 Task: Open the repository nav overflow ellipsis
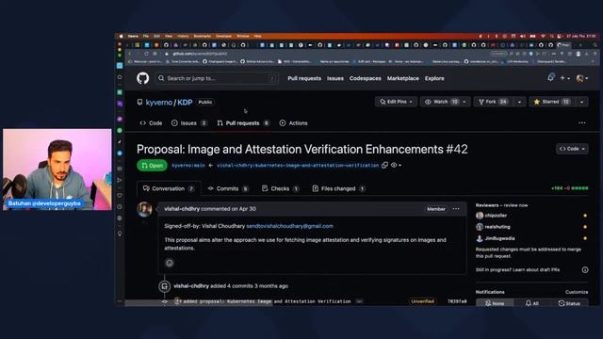coord(582,123)
